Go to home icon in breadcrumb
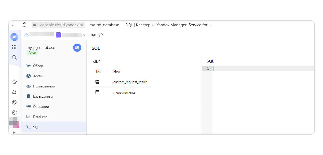 pos(101,35)
